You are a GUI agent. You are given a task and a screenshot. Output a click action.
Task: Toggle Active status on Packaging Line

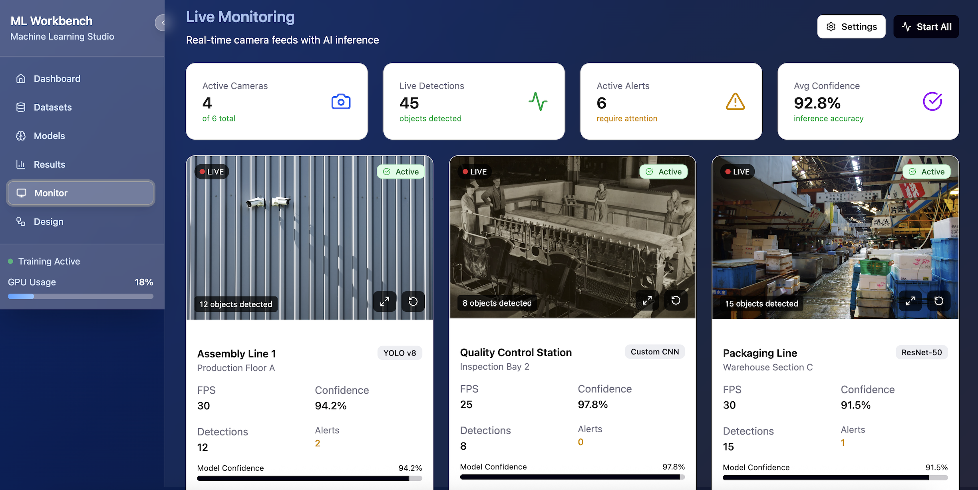(926, 172)
